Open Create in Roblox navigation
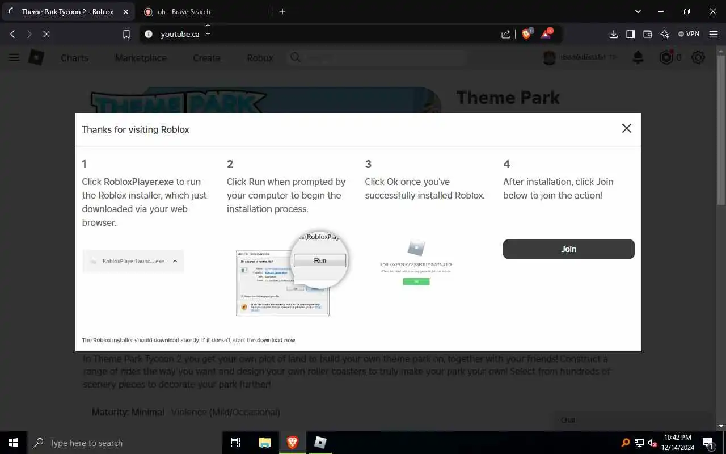726x454 pixels. pos(206,58)
